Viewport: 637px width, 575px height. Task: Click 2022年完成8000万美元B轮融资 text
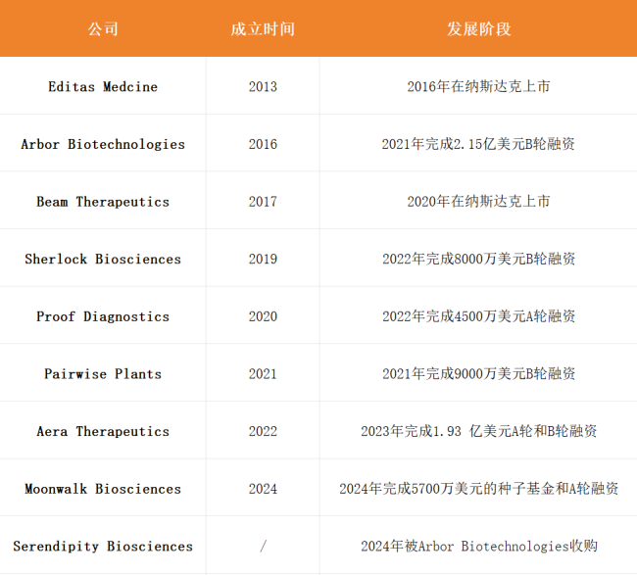478,259
